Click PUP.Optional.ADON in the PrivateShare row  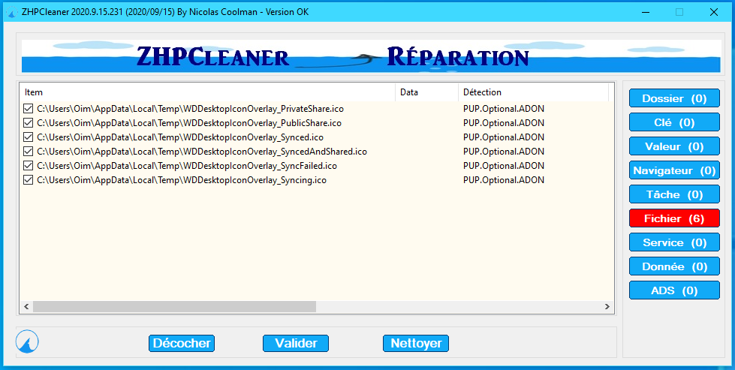(504, 109)
